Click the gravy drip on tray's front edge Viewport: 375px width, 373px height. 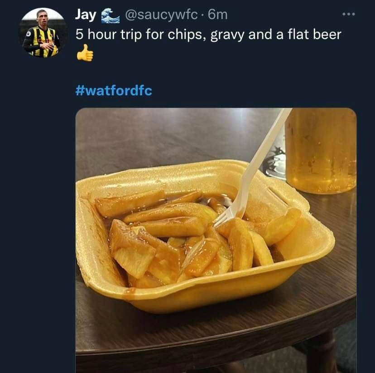point(129,294)
